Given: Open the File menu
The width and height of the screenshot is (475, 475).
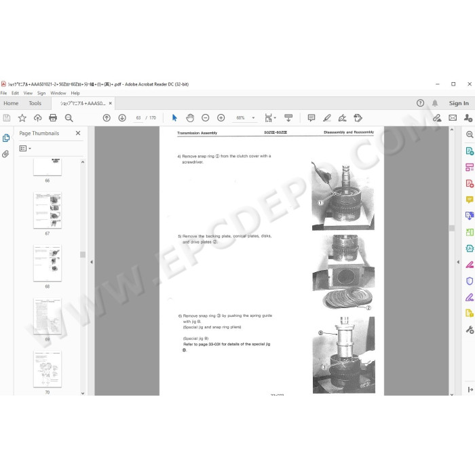Looking at the screenshot, I should point(3,93).
